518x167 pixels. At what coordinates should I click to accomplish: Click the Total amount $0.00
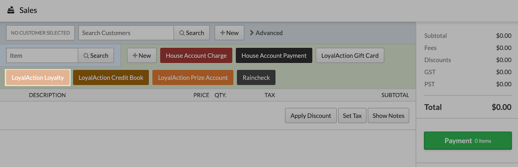(x=501, y=107)
